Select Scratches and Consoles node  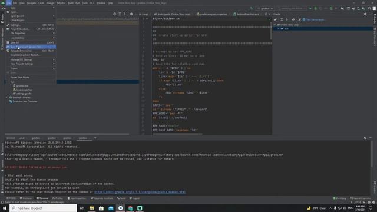(x=23, y=101)
